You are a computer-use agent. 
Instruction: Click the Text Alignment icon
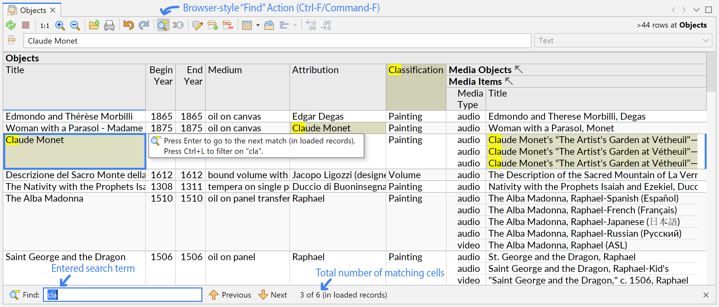284,25
